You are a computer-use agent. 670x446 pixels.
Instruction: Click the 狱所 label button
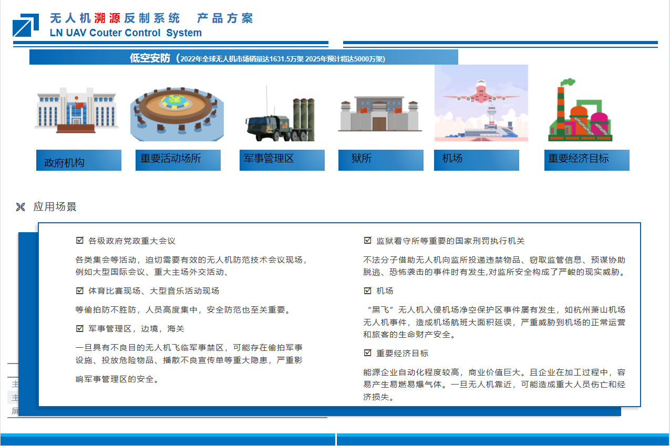[x=380, y=160]
